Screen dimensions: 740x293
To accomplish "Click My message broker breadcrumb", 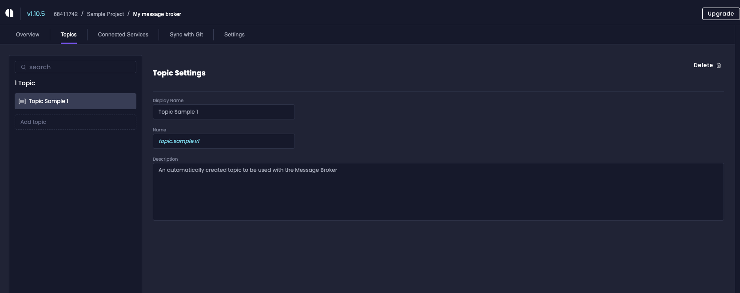I will [157, 14].
